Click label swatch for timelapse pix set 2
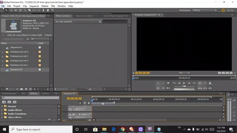This screenshot has height=133, width=237. 40,52
